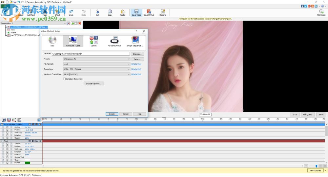Image resolution: width=328 pixels, height=177 pixels.
Task: Click the Paste toolbar icon
Action: [122, 12]
